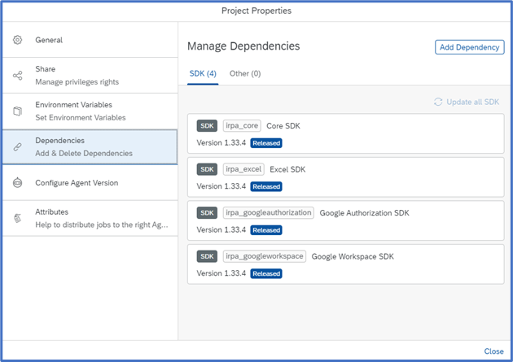Open the General settings section
The image size is (513, 362).
pos(90,40)
